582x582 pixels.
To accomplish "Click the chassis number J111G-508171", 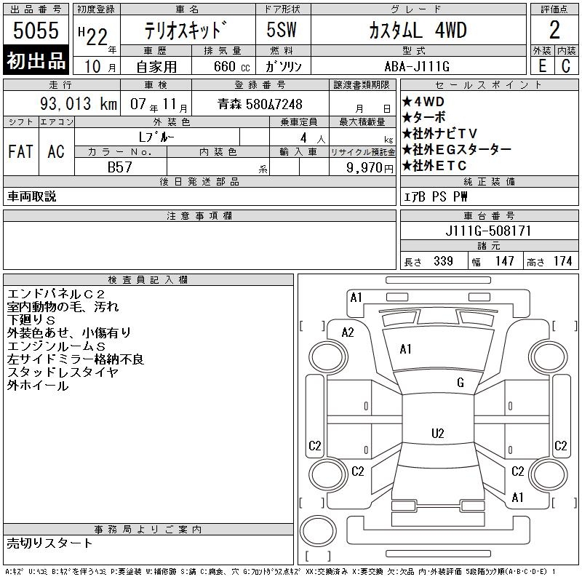I will [488, 231].
